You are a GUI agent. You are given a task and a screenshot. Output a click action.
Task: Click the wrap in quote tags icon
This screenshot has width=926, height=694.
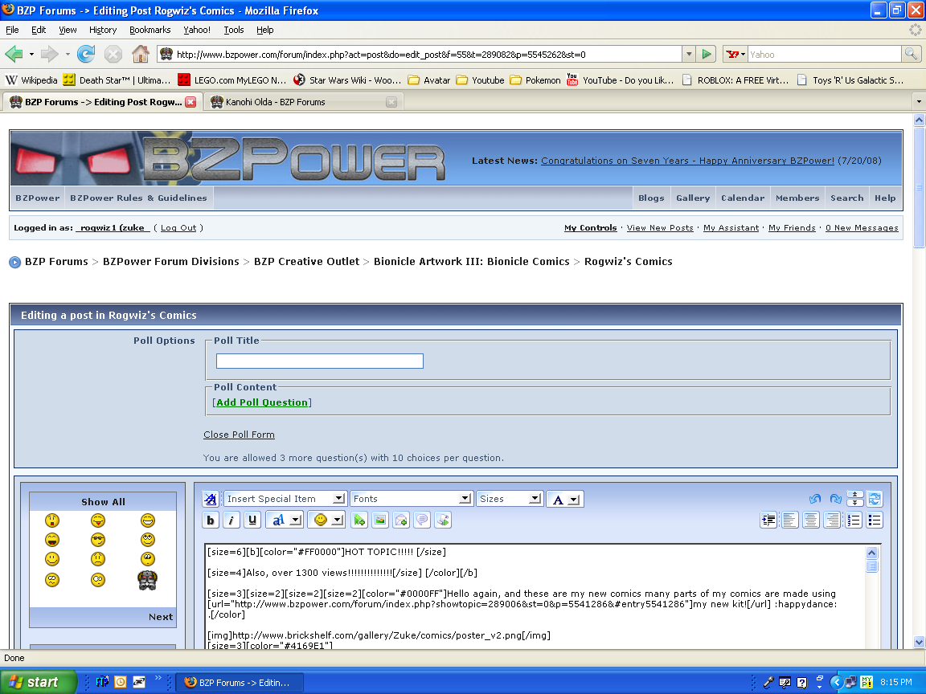tap(422, 520)
